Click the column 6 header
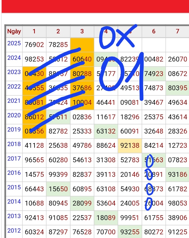 coord(154,31)
